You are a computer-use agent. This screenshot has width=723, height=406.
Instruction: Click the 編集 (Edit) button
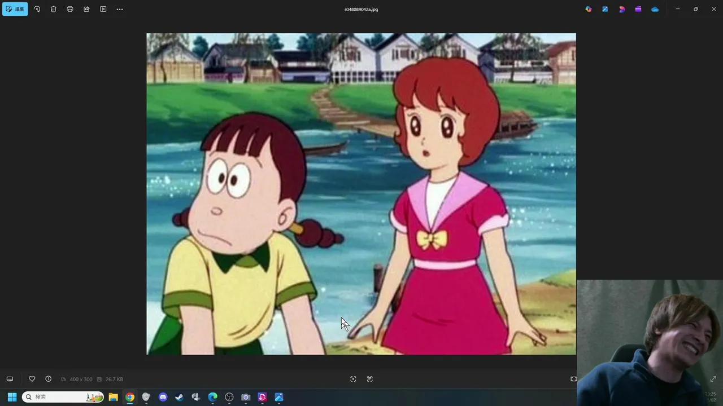pos(15,9)
